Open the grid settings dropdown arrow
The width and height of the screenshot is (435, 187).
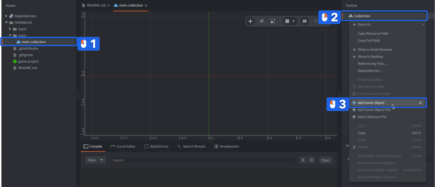coord(294,21)
